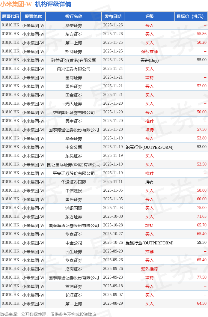Select 长江证券 institution cell

click(x=73, y=295)
